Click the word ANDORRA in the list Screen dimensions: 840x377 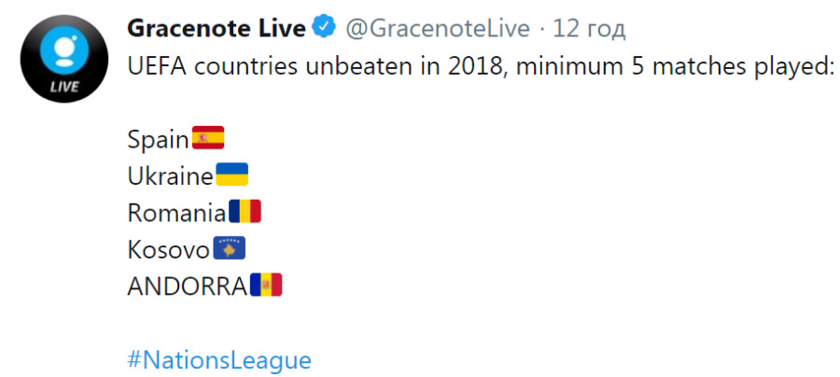(x=188, y=287)
